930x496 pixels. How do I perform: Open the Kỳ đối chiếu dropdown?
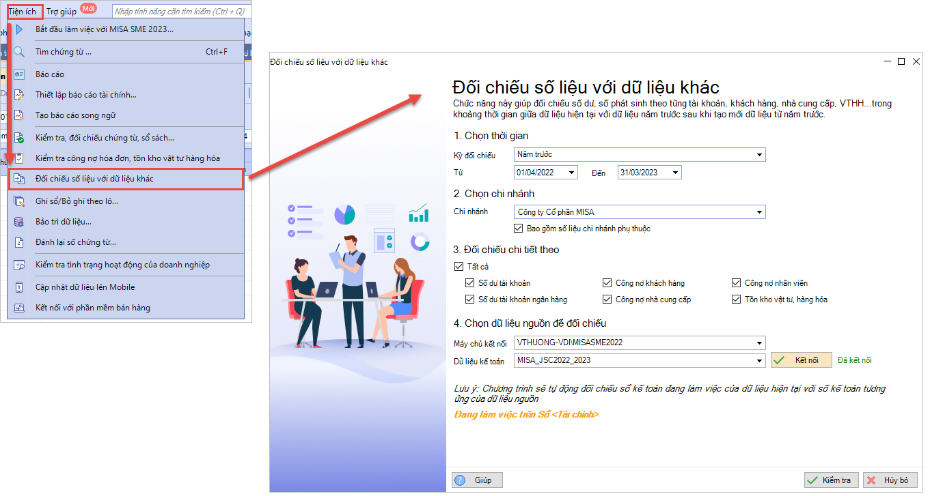pos(758,155)
